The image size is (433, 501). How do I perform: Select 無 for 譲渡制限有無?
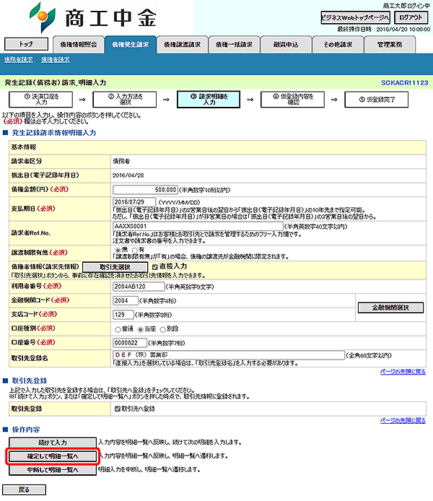[x=118, y=250]
